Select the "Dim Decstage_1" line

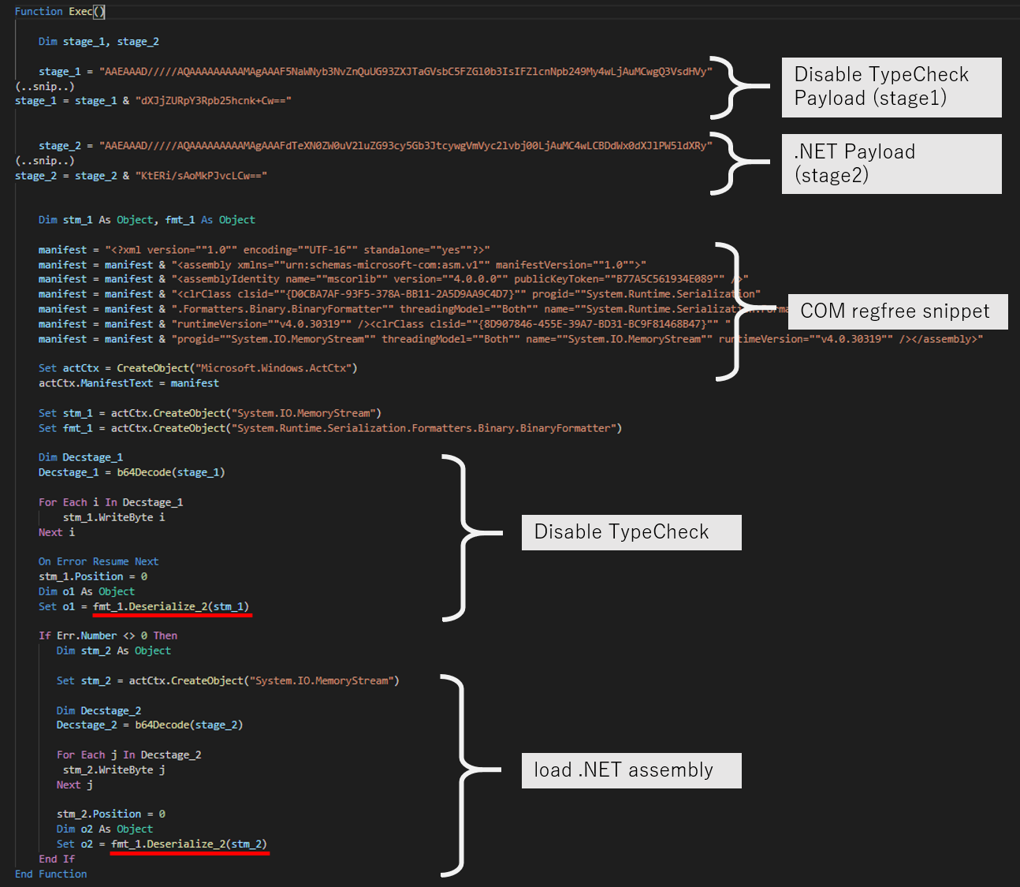pyautogui.click(x=81, y=457)
